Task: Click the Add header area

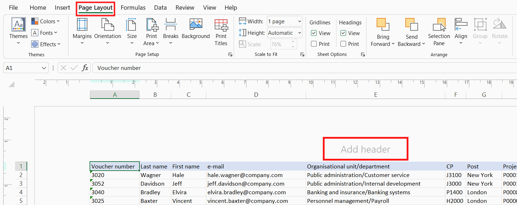Action: (x=365, y=149)
